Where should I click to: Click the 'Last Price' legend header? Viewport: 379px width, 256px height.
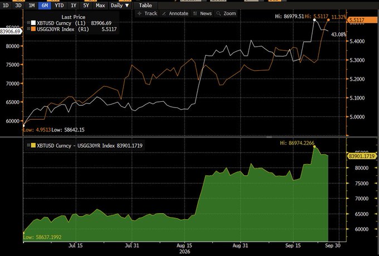tap(73, 17)
